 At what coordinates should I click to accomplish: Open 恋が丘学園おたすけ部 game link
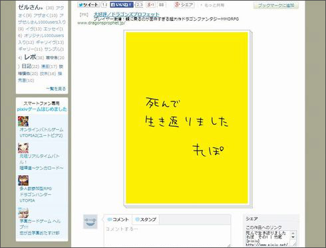(39, 233)
